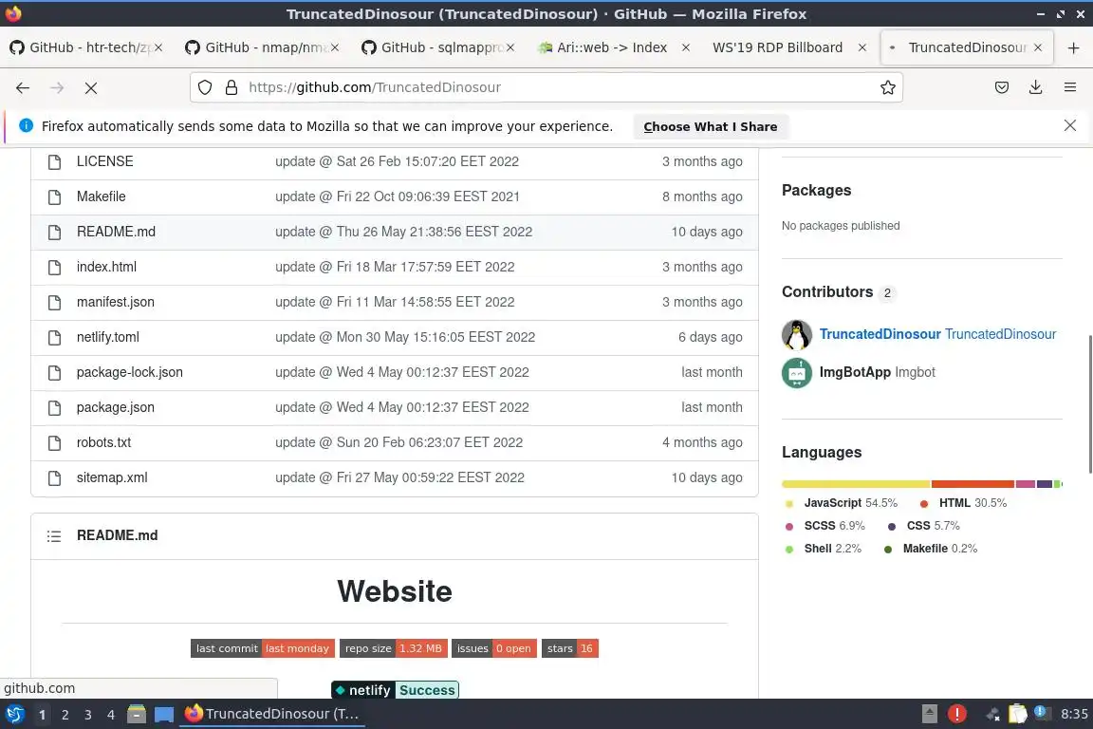Close the GitHub sqlmapproject tab
This screenshot has height=729, width=1093.
[510, 47]
